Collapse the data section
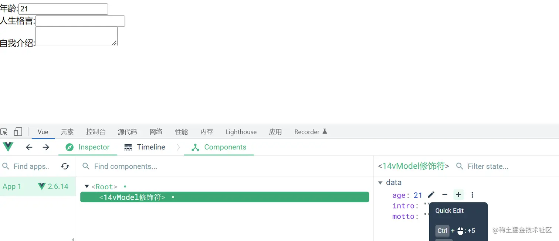Viewport: 559px width, 241px height. [x=380, y=183]
